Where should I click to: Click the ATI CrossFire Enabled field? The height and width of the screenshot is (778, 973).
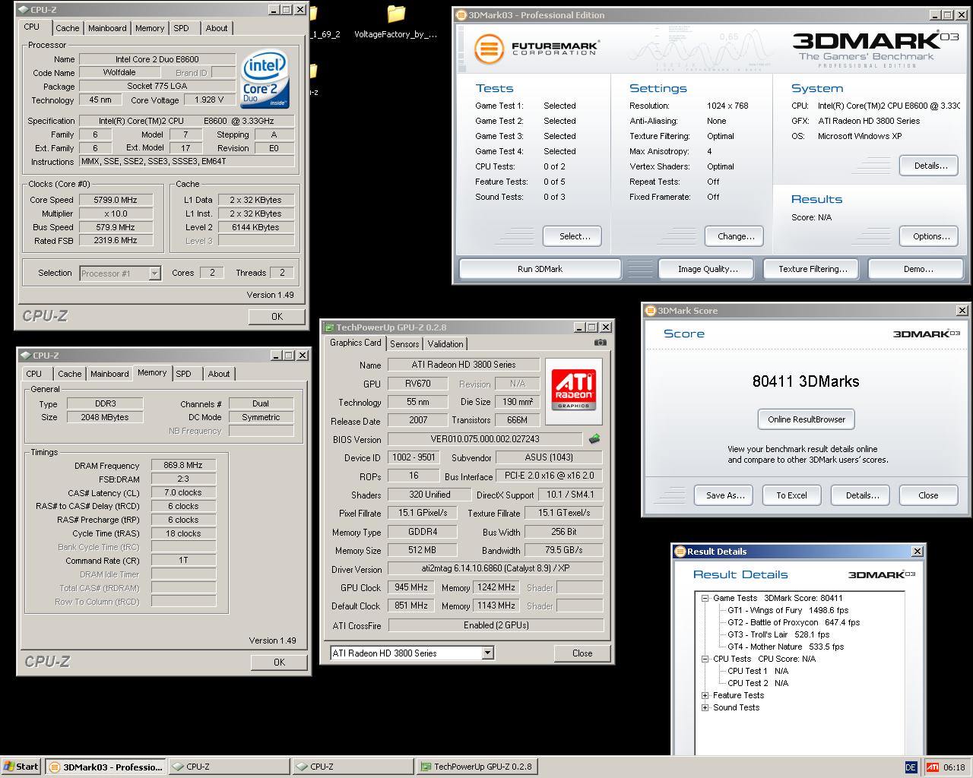click(x=496, y=625)
